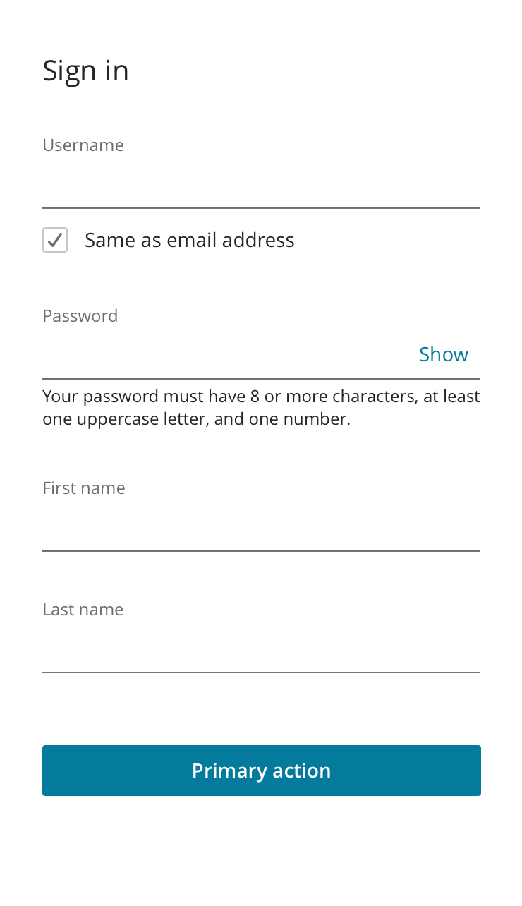The height and width of the screenshot is (906, 522).
Task: Click the First name label
Action: pyautogui.click(x=84, y=488)
